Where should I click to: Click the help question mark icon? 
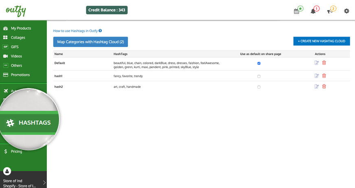tap(100, 31)
